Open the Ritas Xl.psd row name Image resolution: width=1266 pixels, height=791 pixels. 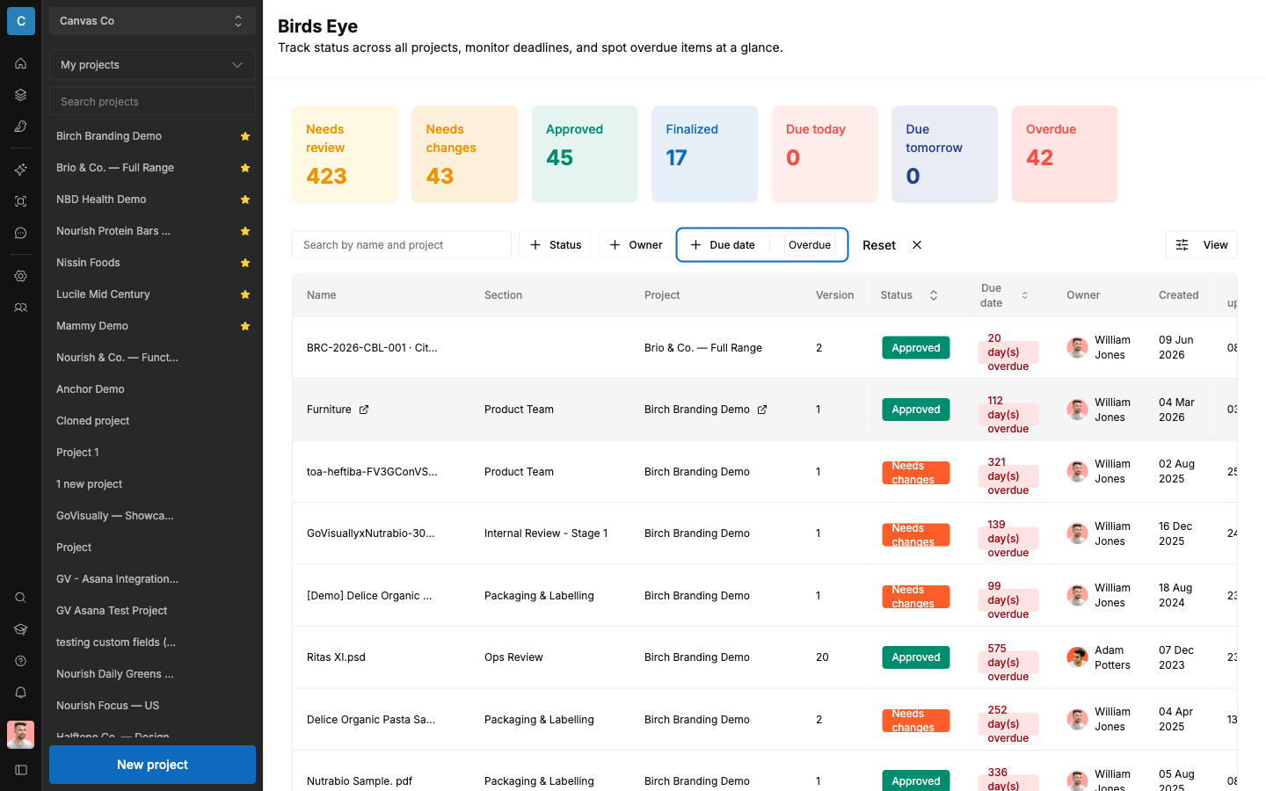pyautogui.click(x=336, y=657)
